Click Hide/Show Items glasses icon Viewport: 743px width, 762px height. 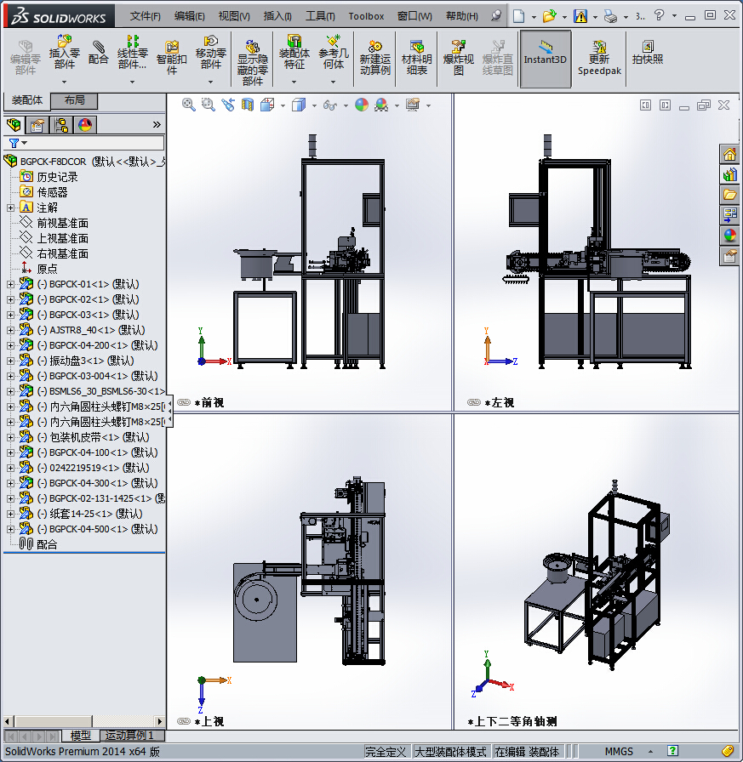(x=330, y=105)
